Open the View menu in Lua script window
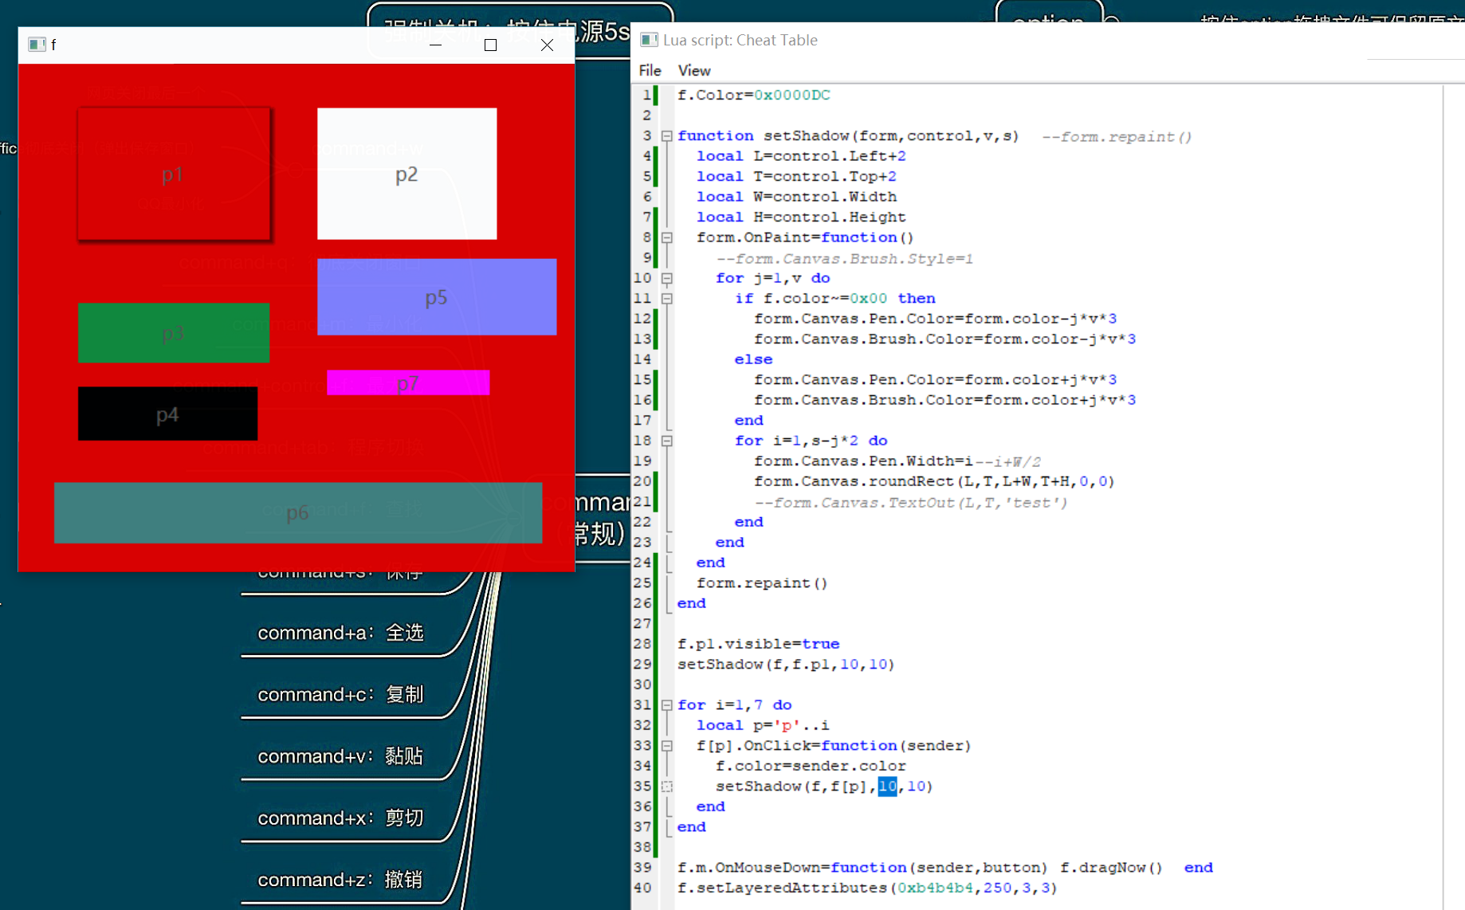The height and width of the screenshot is (910, 1465). pos(693,71)
